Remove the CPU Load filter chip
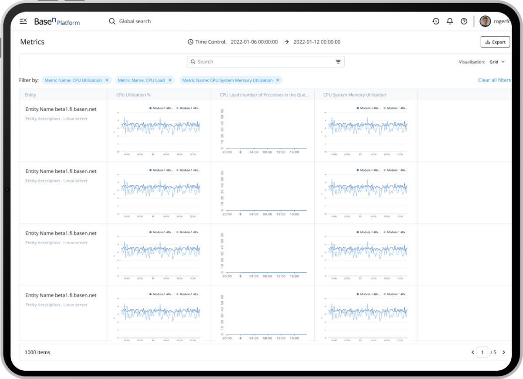The height and width of the screenshot is (379, 523). click(170, 80)
